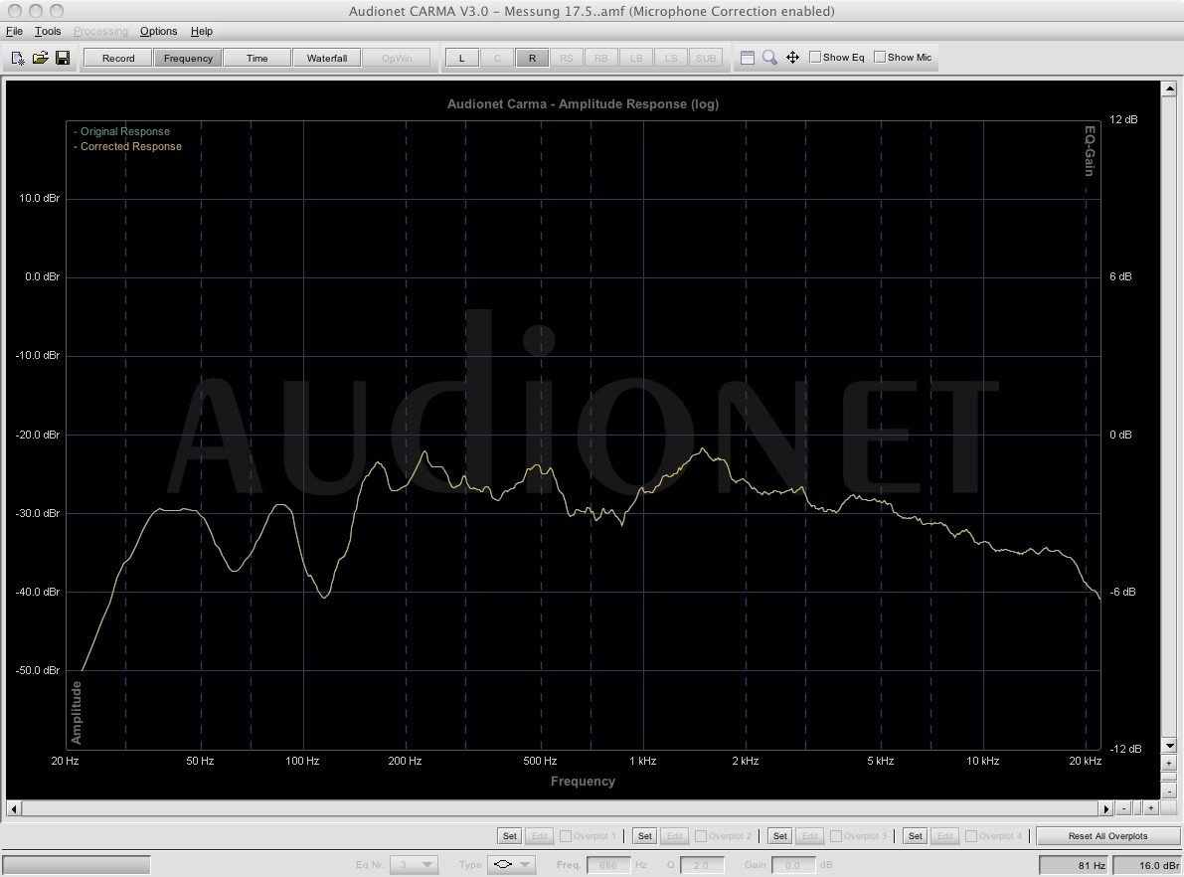Click the Freq. input field
The height and width of the screenshot is (877, 1184).
[x=608, y=865]
